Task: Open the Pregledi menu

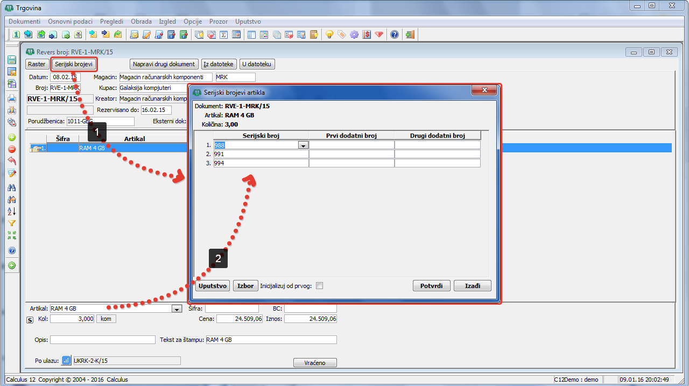Action: (111, 22)
